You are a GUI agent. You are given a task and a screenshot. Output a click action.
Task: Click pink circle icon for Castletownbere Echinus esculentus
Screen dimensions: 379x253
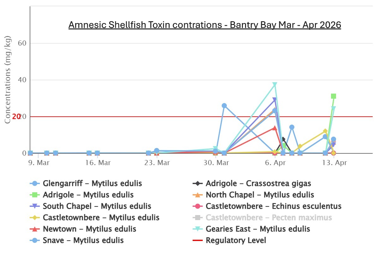pyautogui.click(x=198, y=206)
